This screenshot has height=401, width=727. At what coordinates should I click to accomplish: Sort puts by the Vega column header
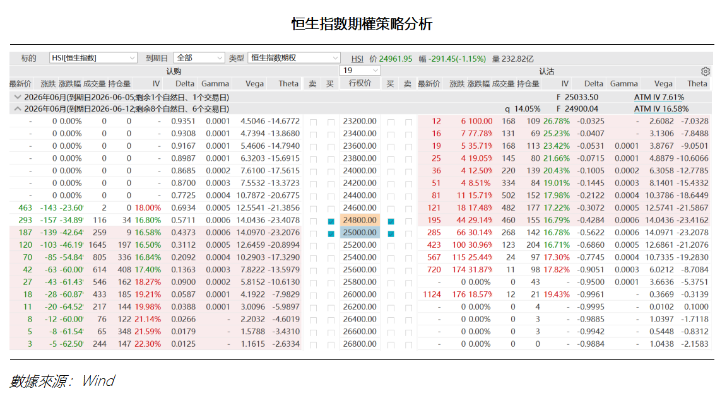[x=663, y=84]
